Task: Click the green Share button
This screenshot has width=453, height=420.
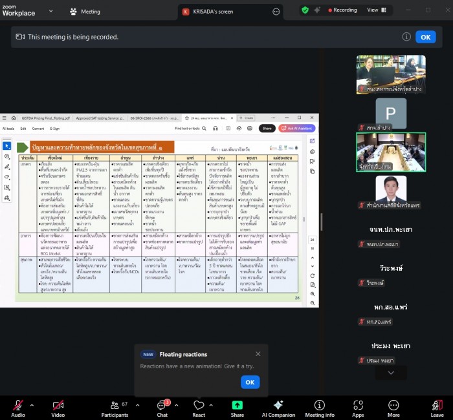Action: click(x=238, y=408)
